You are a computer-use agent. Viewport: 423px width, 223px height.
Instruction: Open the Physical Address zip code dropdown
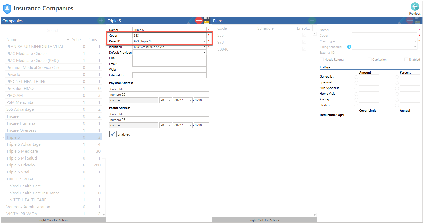[x=190, y=100]
